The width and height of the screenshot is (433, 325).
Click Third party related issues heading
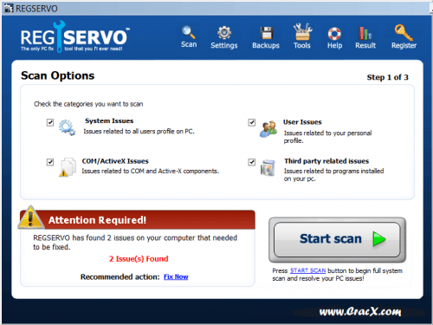[x=326, y=161]
